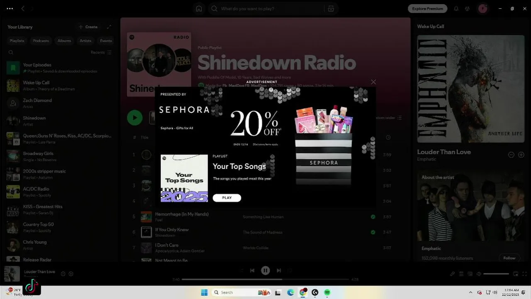
Task: Filter library by Podcasts
Action: [x=41, y=41]
